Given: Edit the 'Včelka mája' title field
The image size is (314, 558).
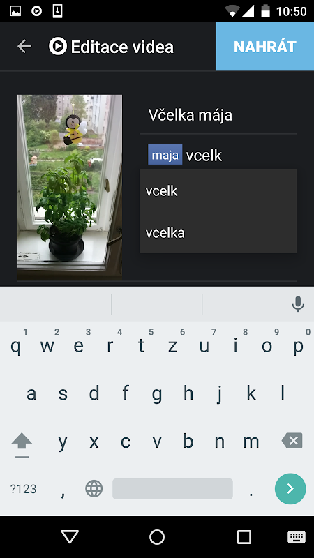Looking at the screenshot, I should coord(218,115).
